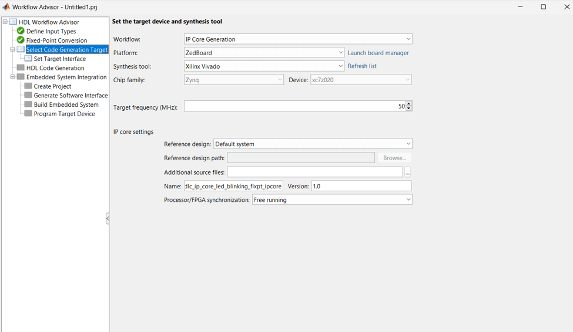Click the green check icon beside Define Input Types

(x=21, y=31)
